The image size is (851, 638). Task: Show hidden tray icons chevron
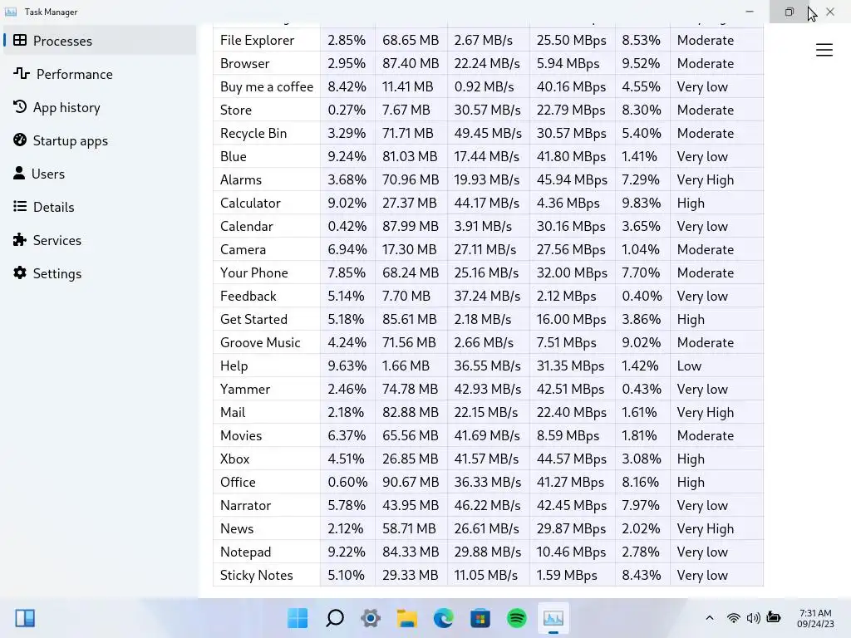tap(710, 618)
